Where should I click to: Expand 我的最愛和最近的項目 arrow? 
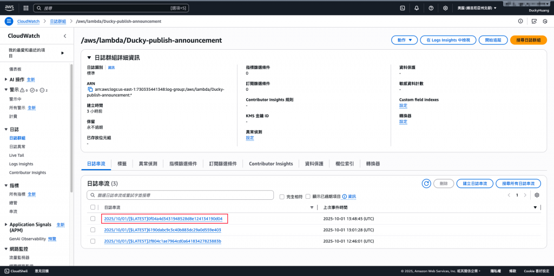coord(63,53)
